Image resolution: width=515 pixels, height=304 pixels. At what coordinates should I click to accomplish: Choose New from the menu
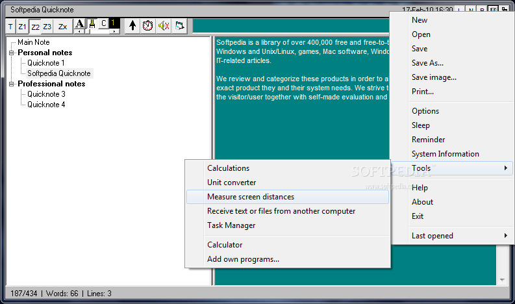click(451, 20)
